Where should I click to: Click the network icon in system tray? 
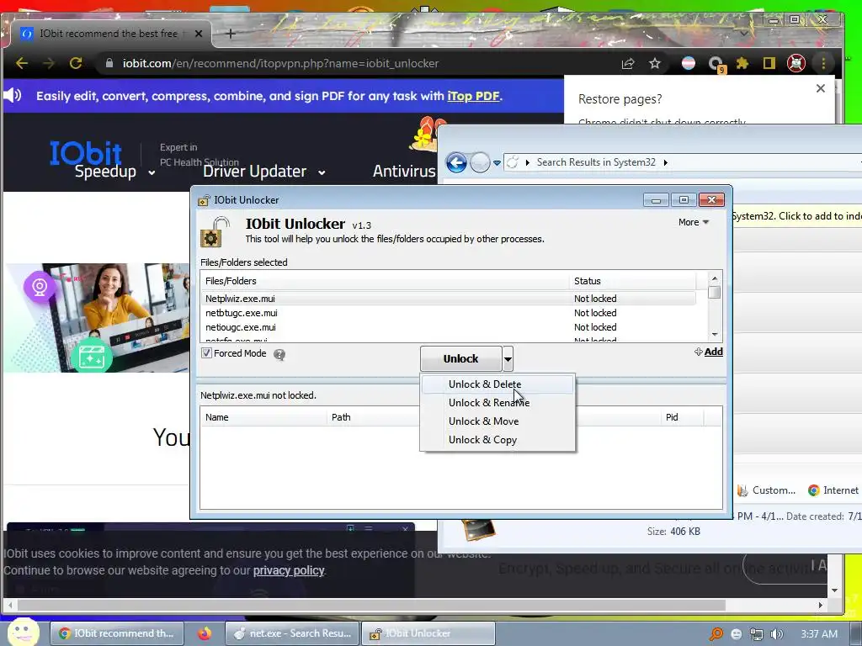tap(757, 634)
